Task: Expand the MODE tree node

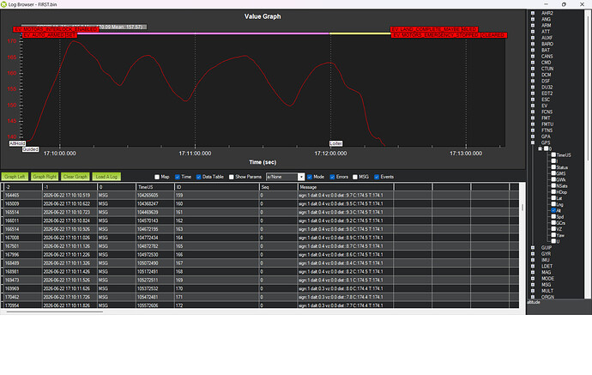Action: pyautogui.click(x=533, y=278)
